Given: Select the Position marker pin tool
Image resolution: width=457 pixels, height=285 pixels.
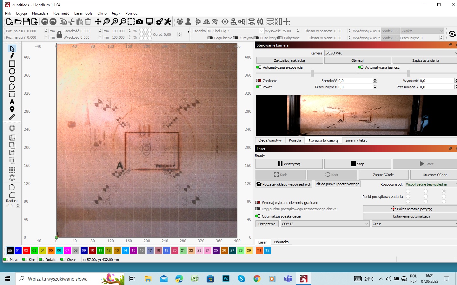Looking at the screenshot, I should (x=12, y=109).
